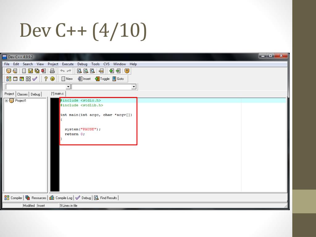
Task: Click the Goto bookmarks button
Action: pos(118,79)
